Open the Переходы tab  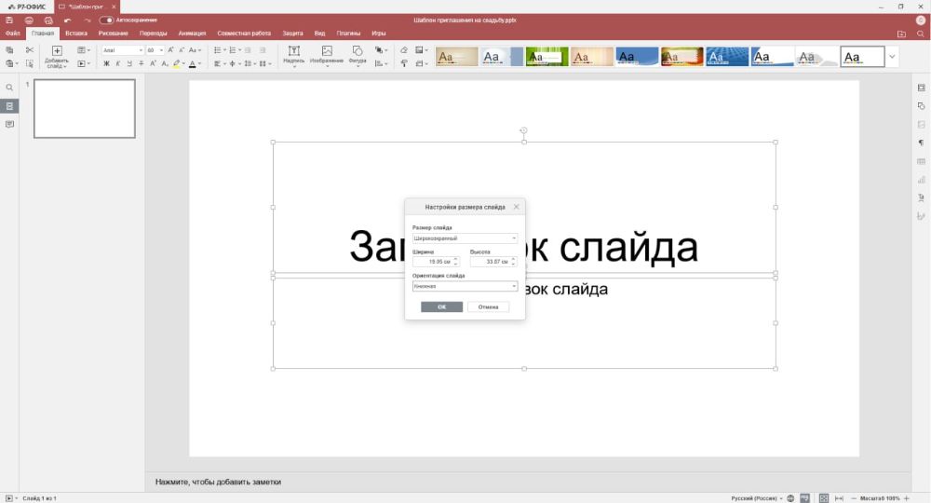click(x=153, y=33)
